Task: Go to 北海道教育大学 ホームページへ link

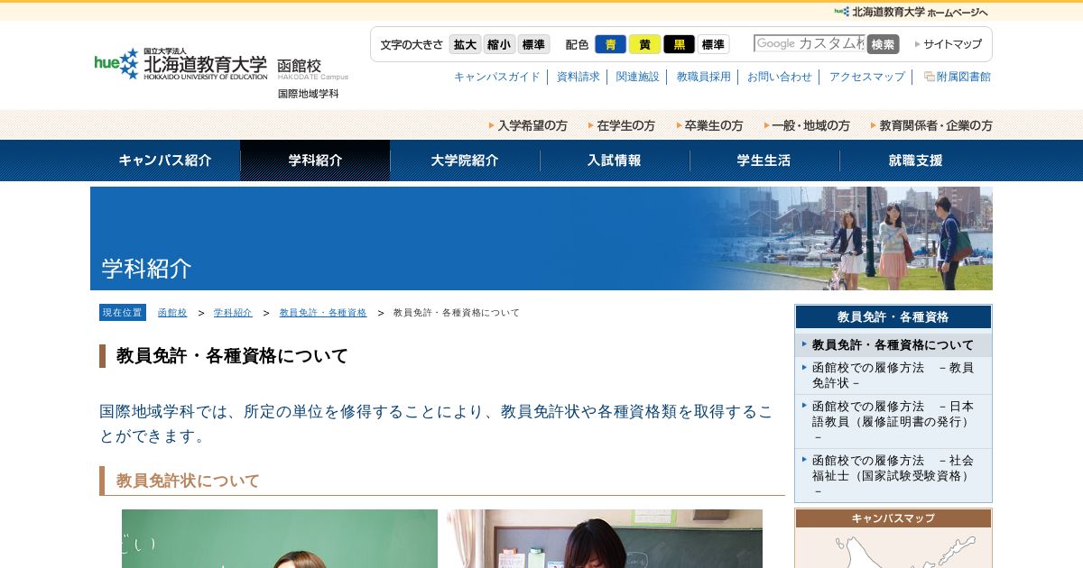Action: 912,12
